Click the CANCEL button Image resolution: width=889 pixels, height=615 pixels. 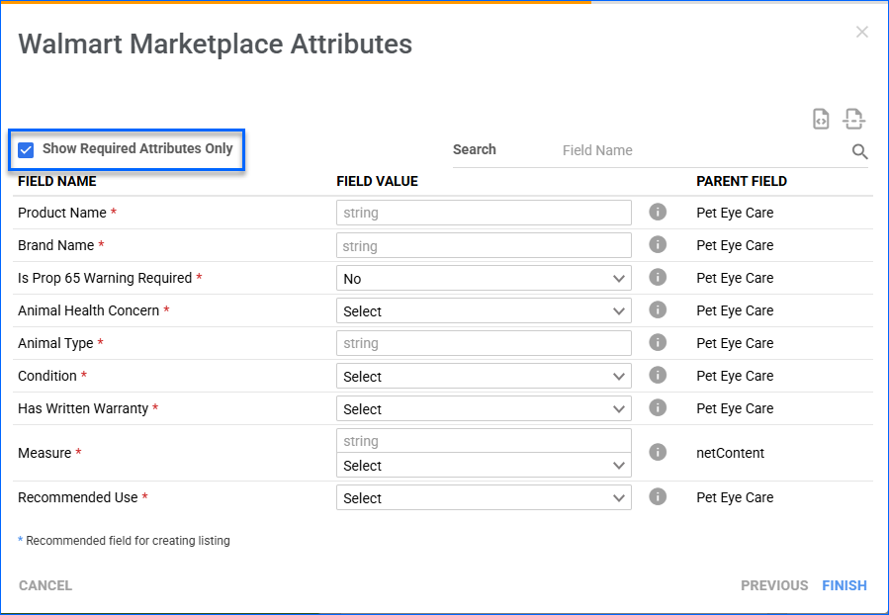point(45,585)
